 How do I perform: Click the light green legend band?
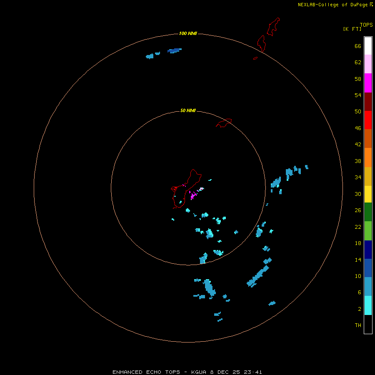tap(368, 231)
